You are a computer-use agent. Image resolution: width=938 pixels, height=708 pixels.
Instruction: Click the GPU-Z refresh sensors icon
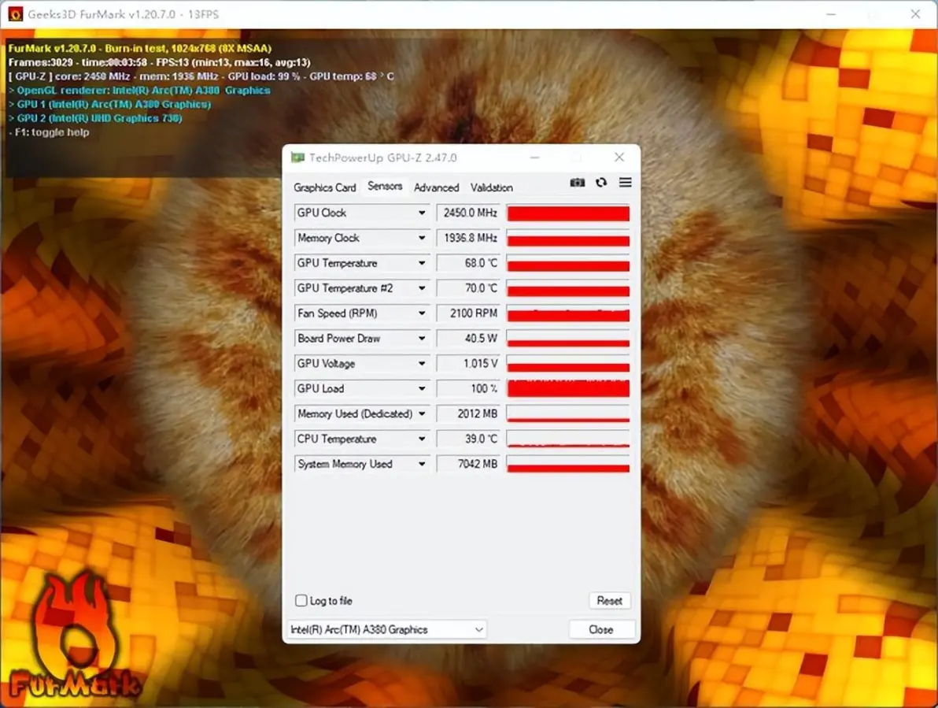pyautogui.click(x=601, y=183)
